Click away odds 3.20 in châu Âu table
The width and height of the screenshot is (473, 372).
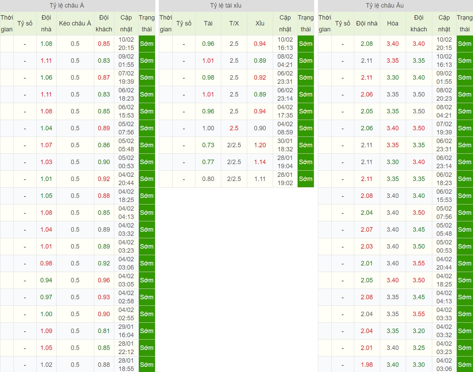pyautogui.click(x=419, y=331)
